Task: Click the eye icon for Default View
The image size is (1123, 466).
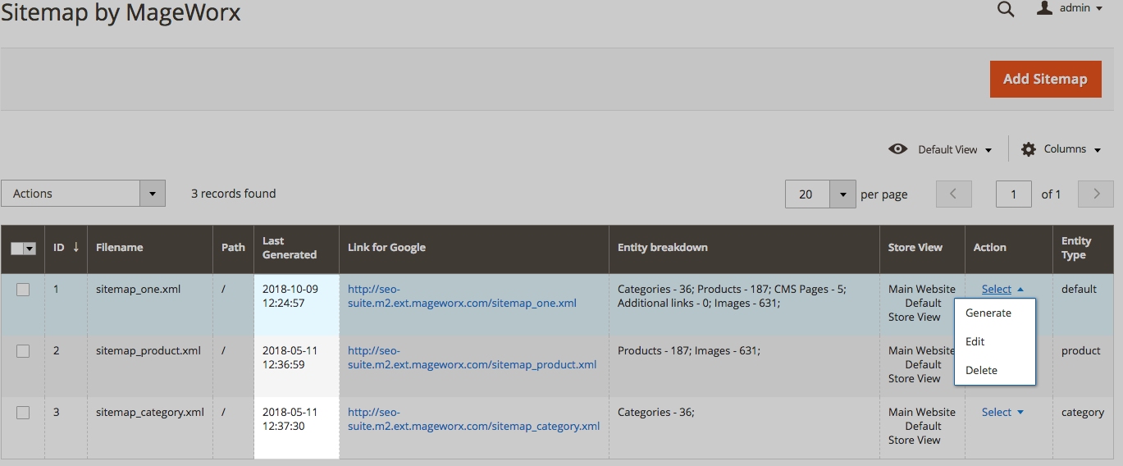Action: 898,149
